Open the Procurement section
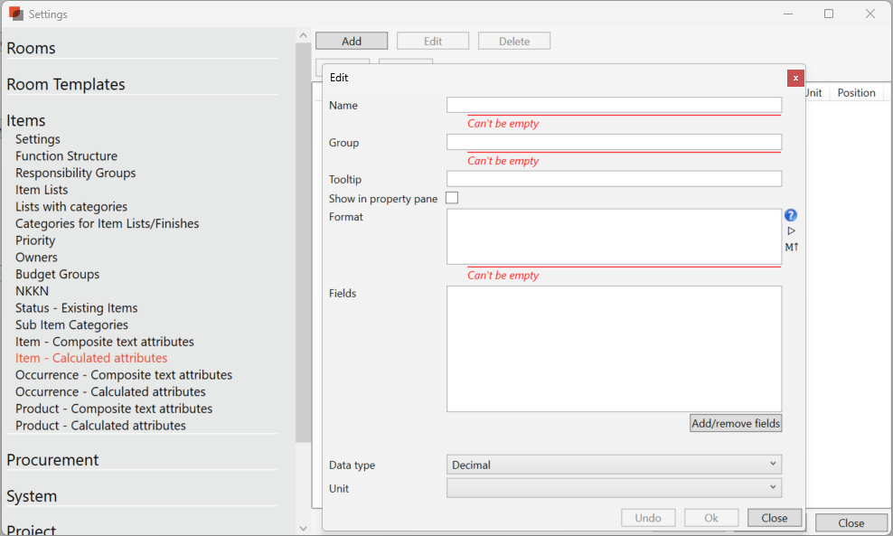 click(x=52, y=460)
